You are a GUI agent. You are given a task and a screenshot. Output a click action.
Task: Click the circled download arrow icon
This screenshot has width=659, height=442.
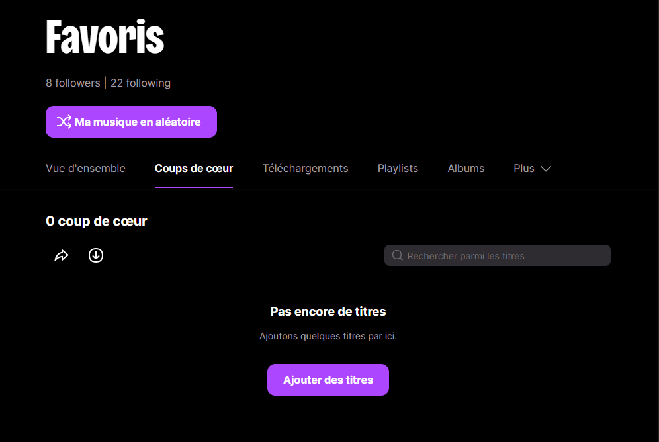coord(96,255)
